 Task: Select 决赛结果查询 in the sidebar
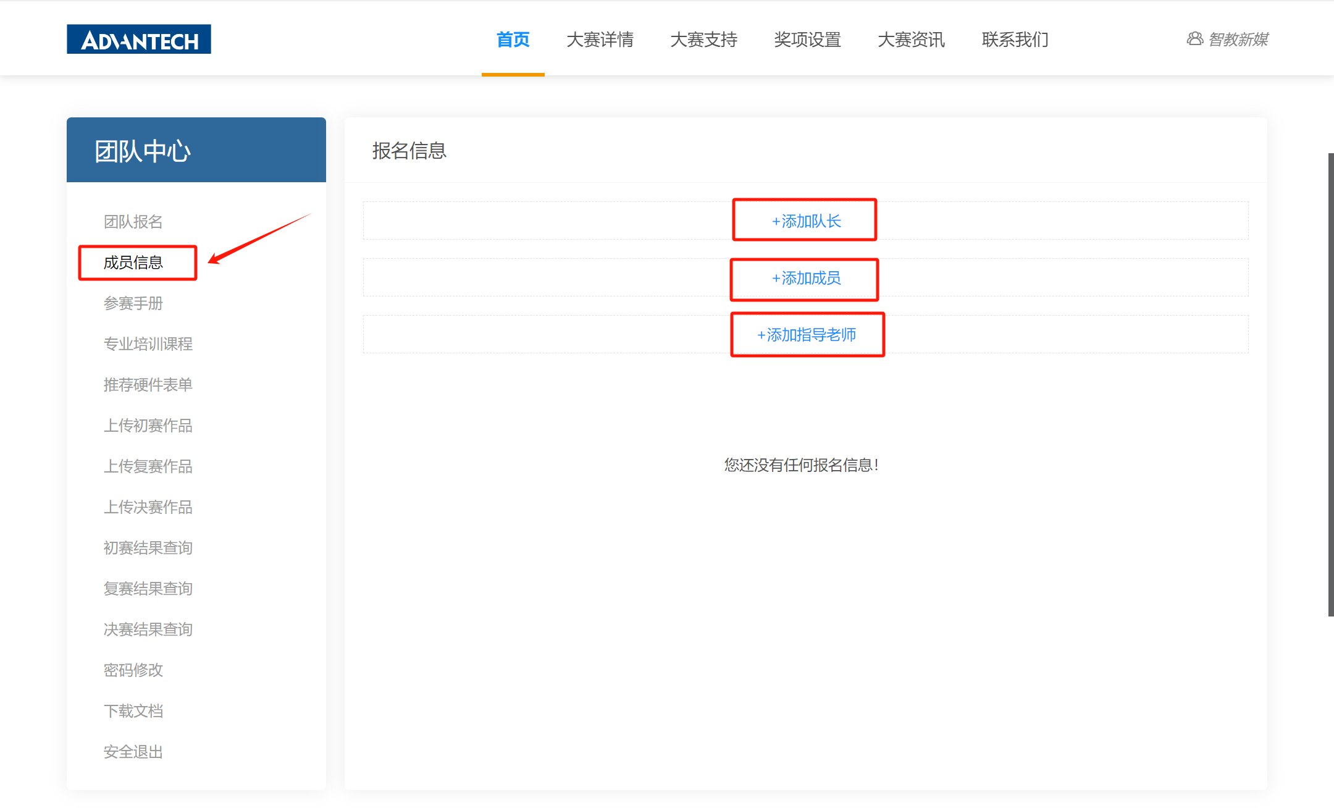(x=148, y=629)
